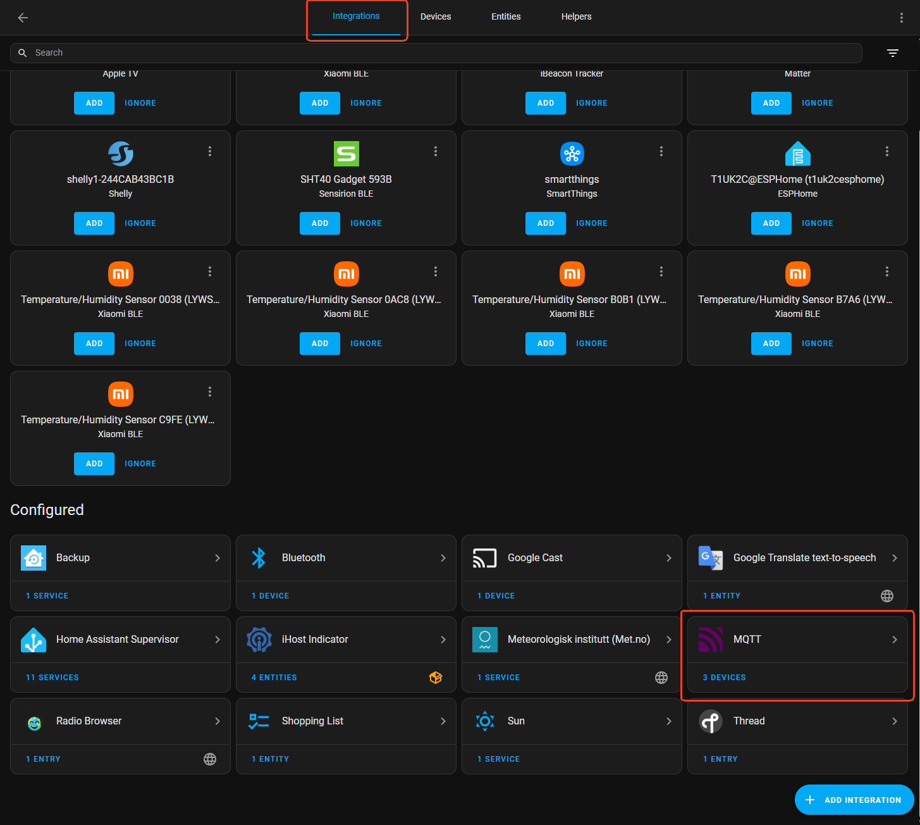
Task: Open Meteorologisk institutt 1 service link
Action: 499,678
